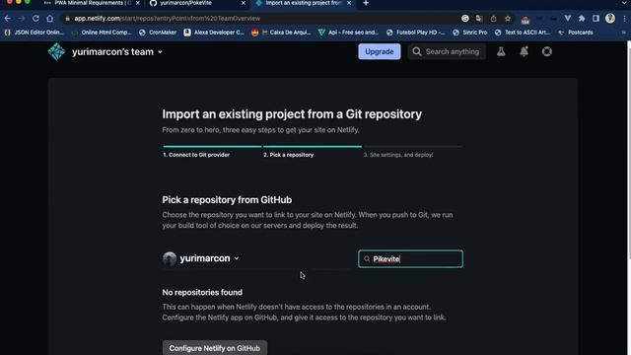This screenshot has height=355, width=631.
Task: Select step 2 Pick a repository
Action: click(x=288, y=155)
